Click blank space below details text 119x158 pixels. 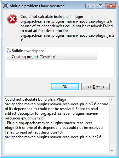coord(57,146)
